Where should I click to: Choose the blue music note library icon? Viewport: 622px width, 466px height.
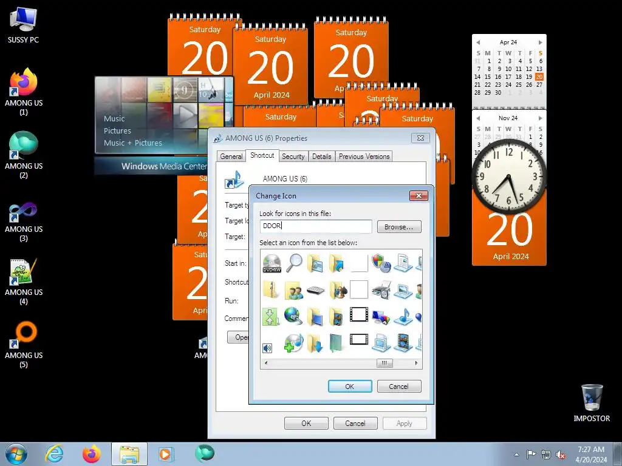403,317
